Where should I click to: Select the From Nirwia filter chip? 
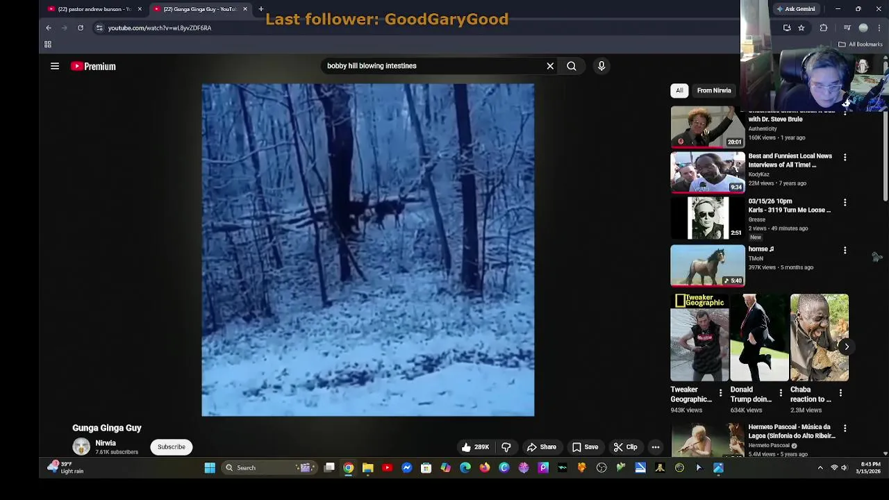click(x=714, y=90)
